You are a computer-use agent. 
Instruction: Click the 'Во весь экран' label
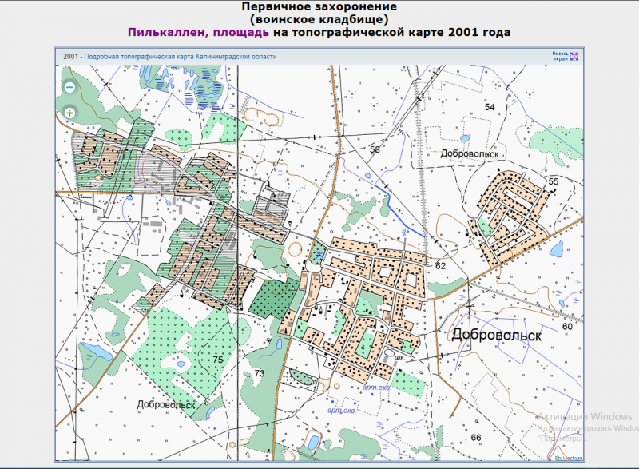click(x=561, y=56)
